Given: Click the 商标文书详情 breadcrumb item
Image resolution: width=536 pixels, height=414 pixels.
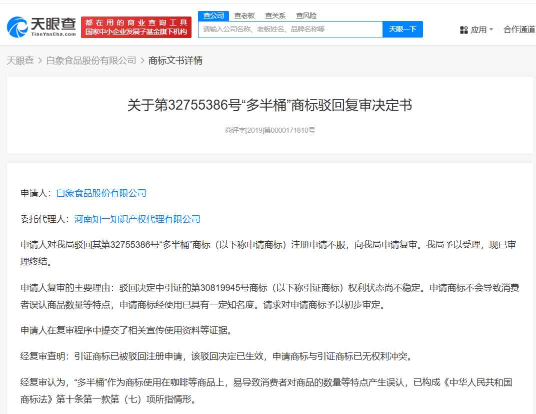Looking at the screenshot, I should [x=175, y=61].
